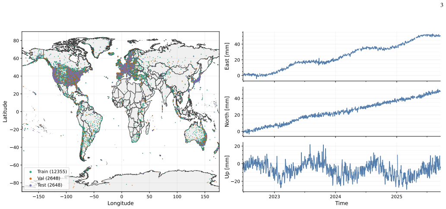Click the Up [mm] axis label
Image resolution: width=446 pixels, height=209 pixels.
click(x=227, y=167)
